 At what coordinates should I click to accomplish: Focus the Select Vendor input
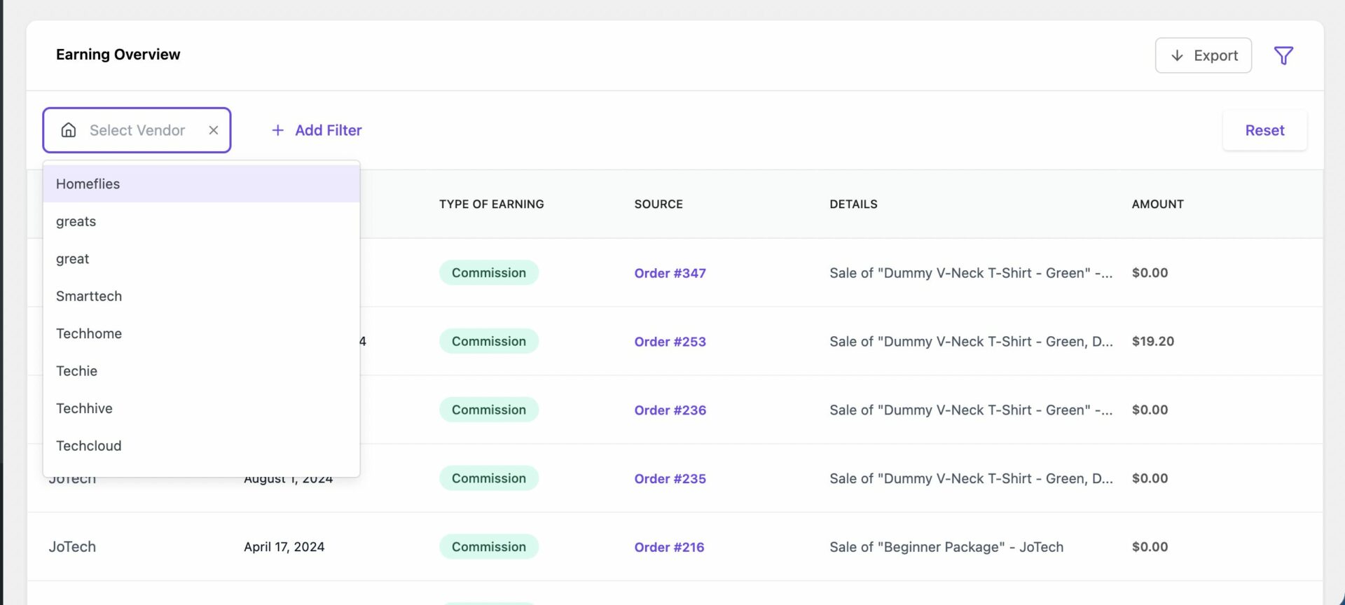(137, 130)
